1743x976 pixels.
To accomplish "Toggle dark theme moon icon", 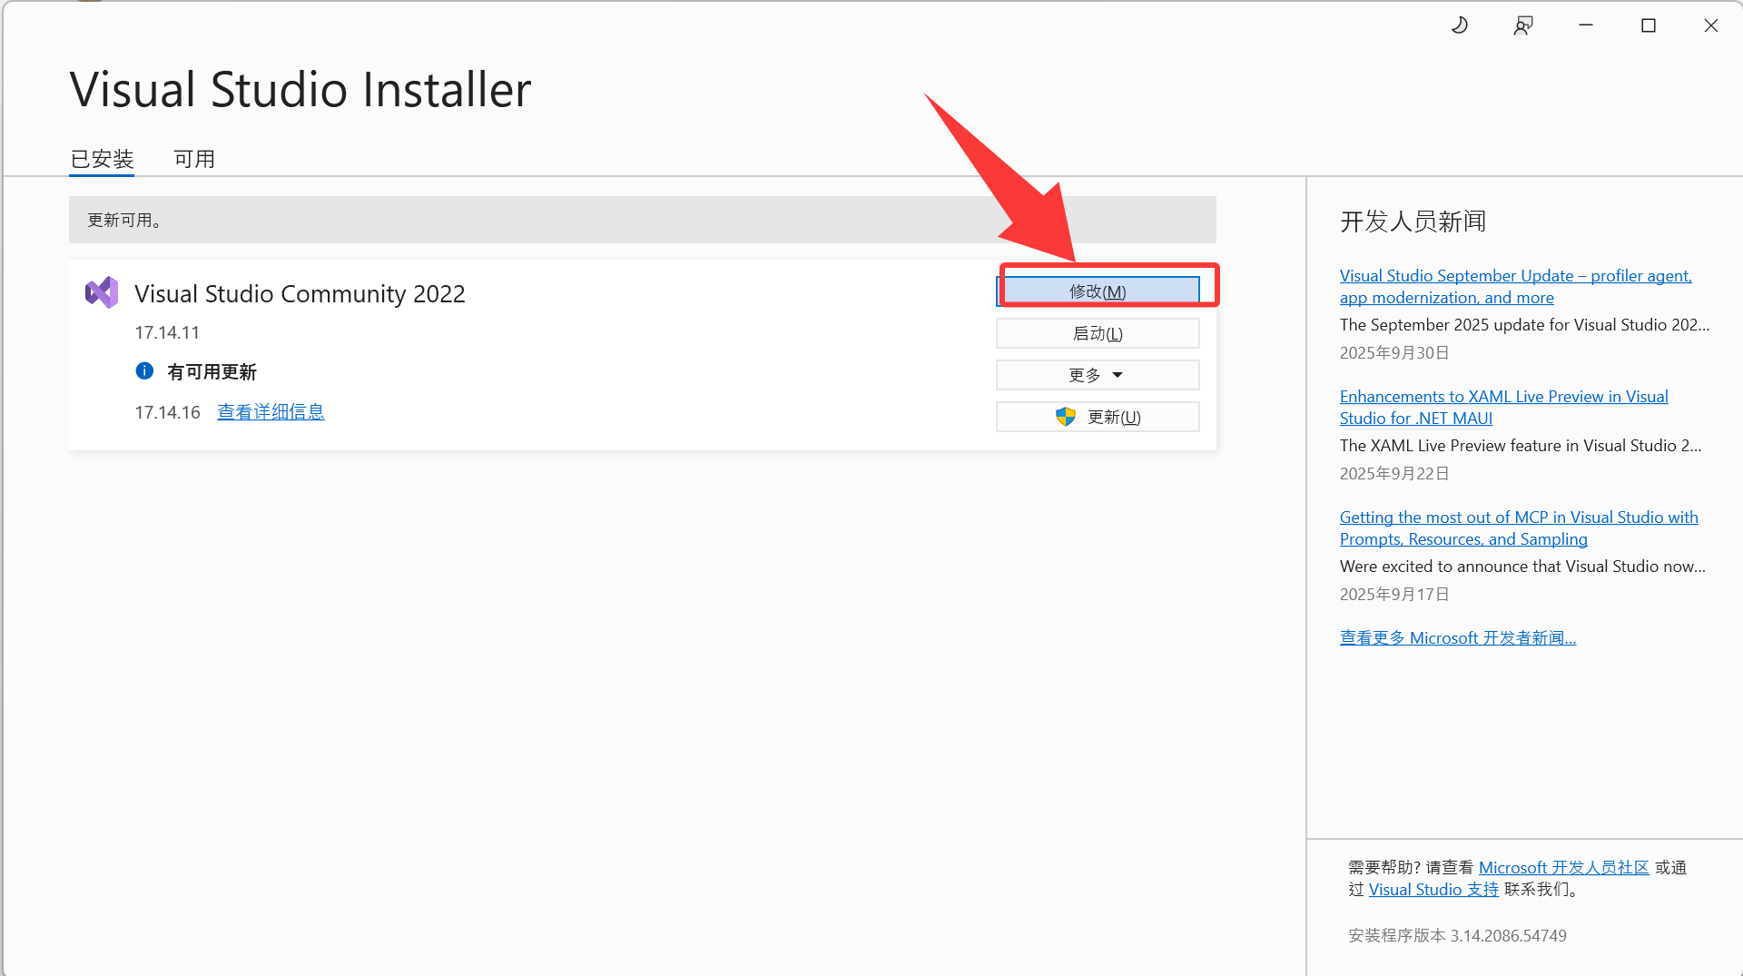I will [1460, 25].
